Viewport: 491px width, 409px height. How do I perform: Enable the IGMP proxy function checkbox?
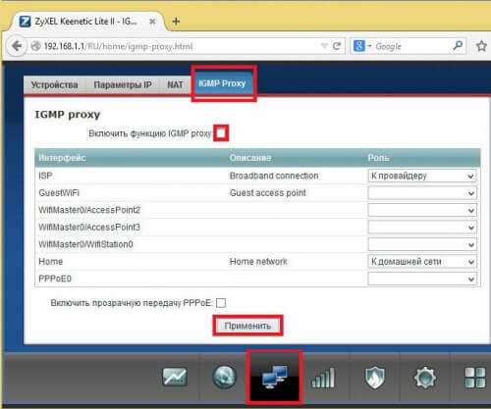click(221, 133)
